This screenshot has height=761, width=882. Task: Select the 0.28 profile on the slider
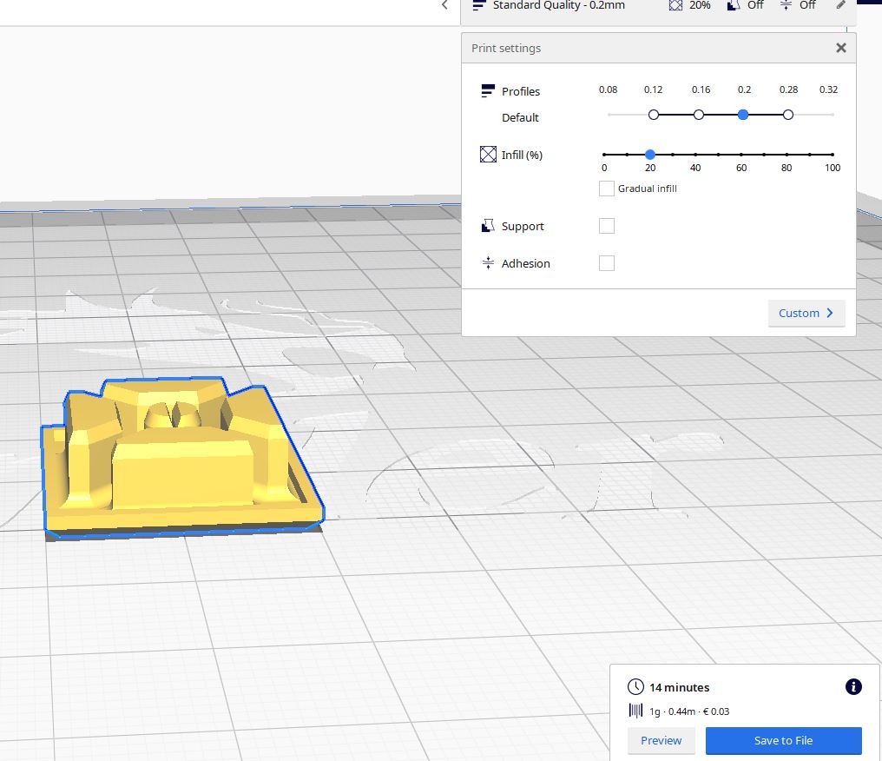788,115
